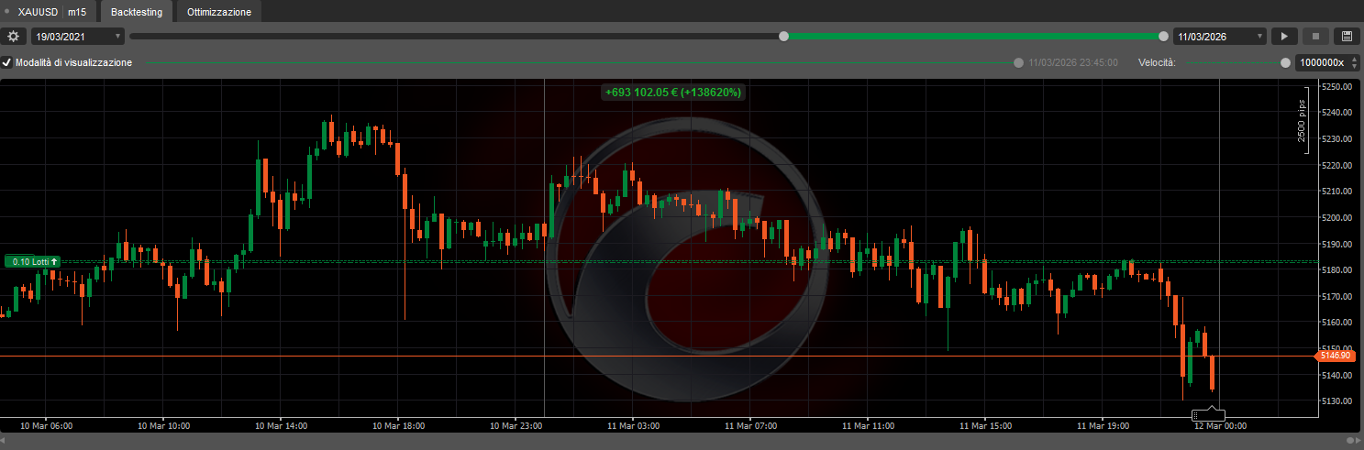This screenshot has width=1364, height=450.
Task: Click the net profit +693 102.05 € label
Action: (673, 93)
